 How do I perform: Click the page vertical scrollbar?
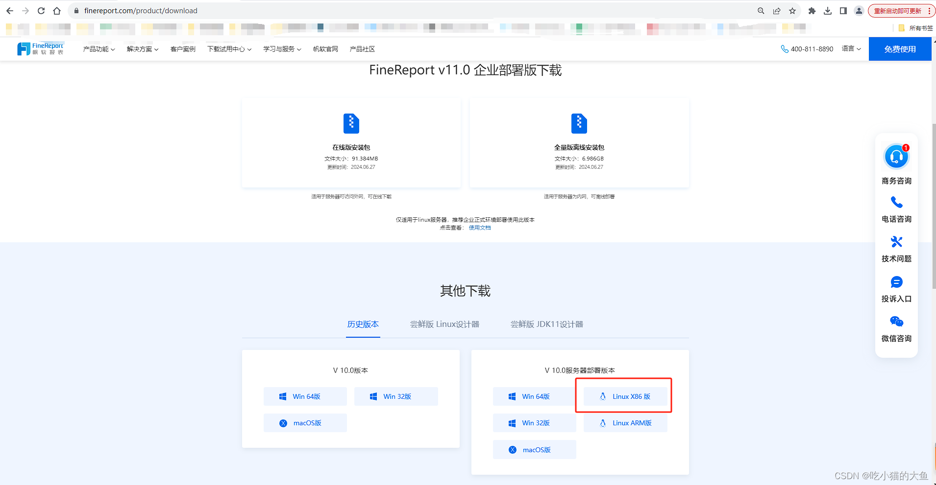tap(934, 206)
